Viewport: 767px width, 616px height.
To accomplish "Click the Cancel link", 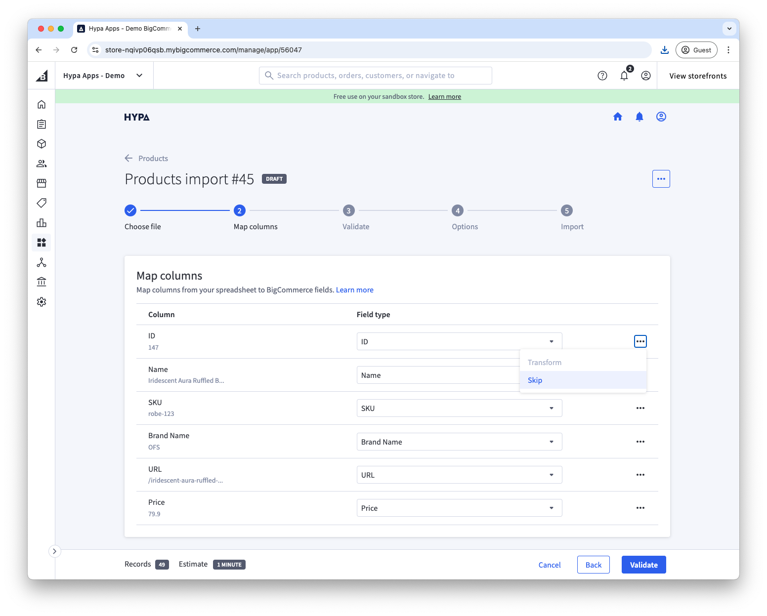I will pyautogui.click(x=549, y=565).
